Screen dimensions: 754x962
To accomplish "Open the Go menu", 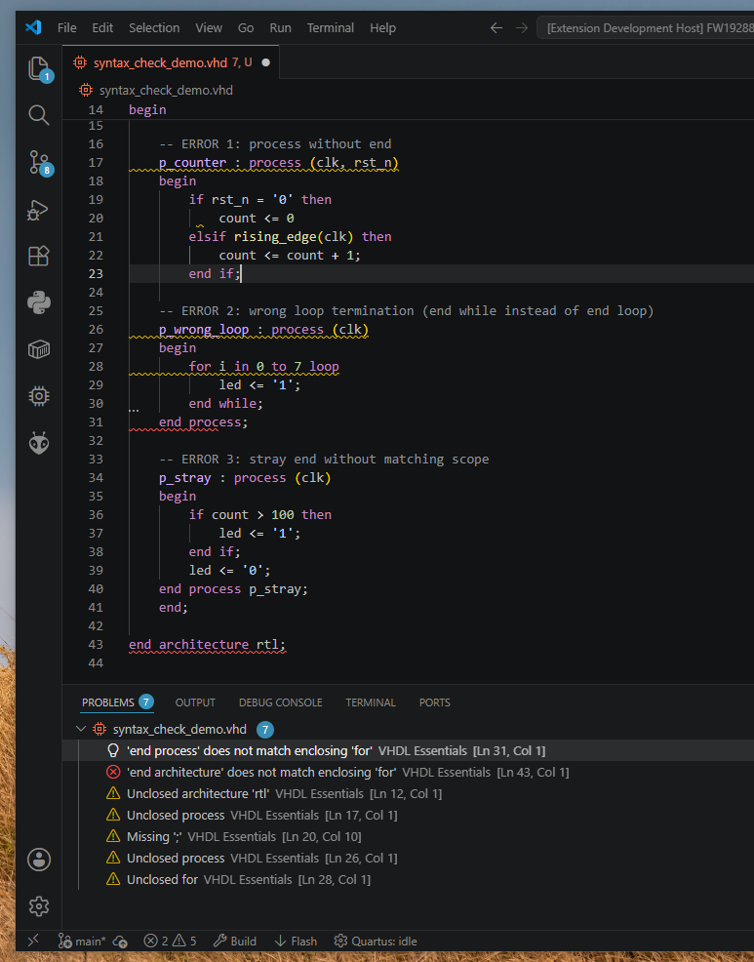I will pyautogui.click(x=246, y=27).
